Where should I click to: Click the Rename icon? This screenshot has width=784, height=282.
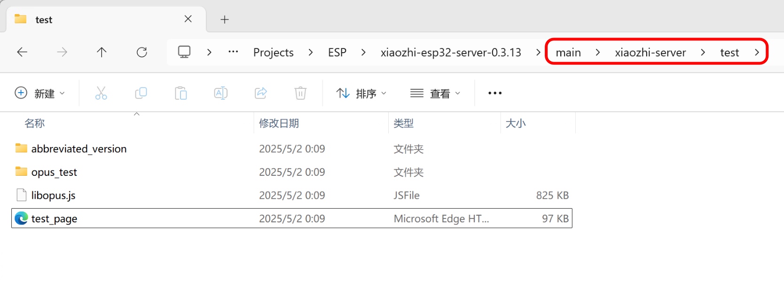click(x=221, y=93)
